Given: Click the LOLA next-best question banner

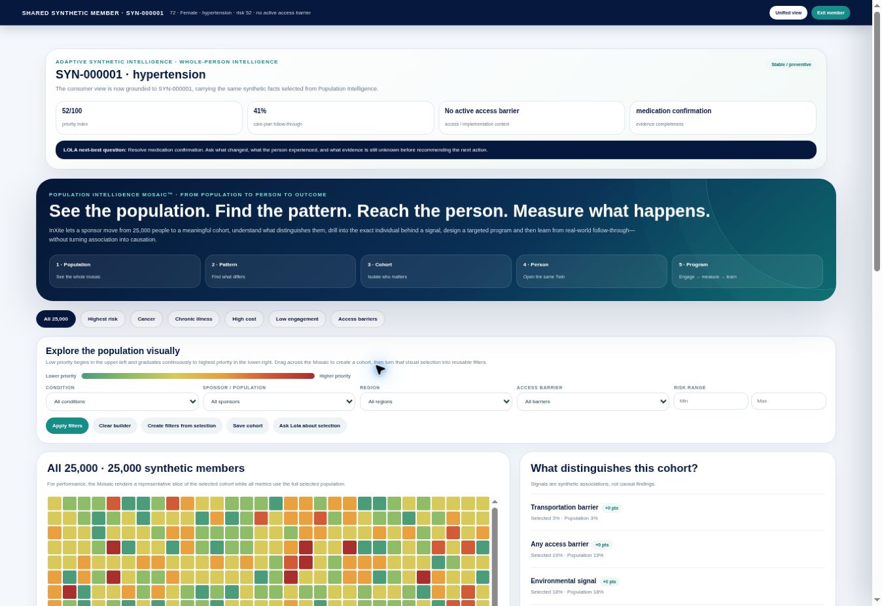Looking at the screenshot, I should click(436, 150).
